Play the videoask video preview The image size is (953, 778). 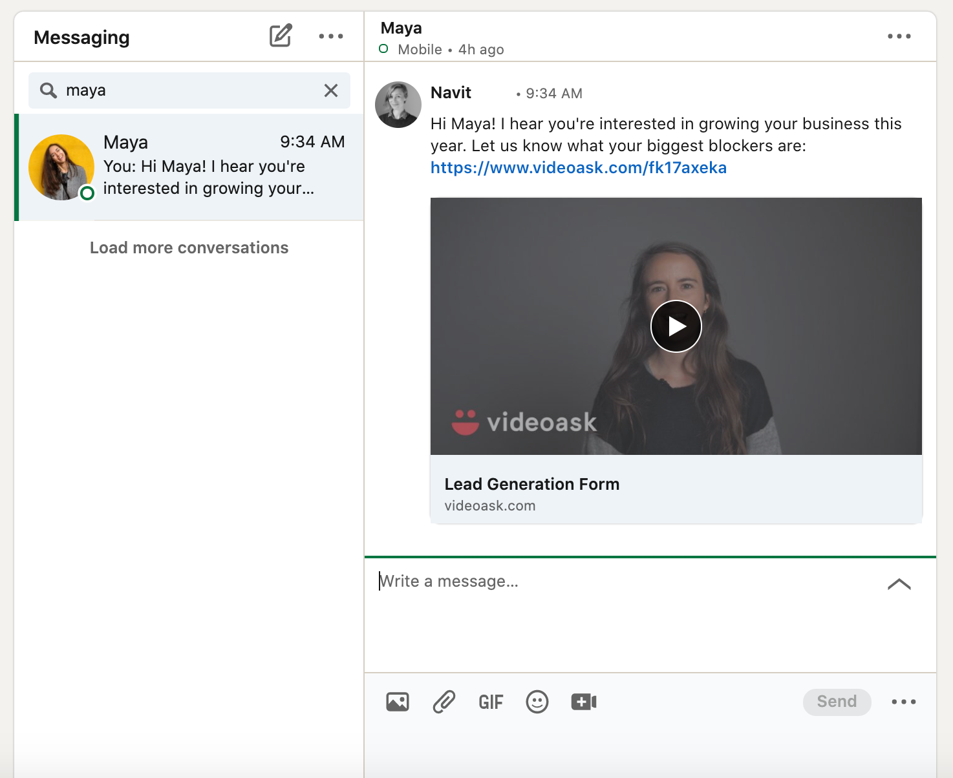676,326
